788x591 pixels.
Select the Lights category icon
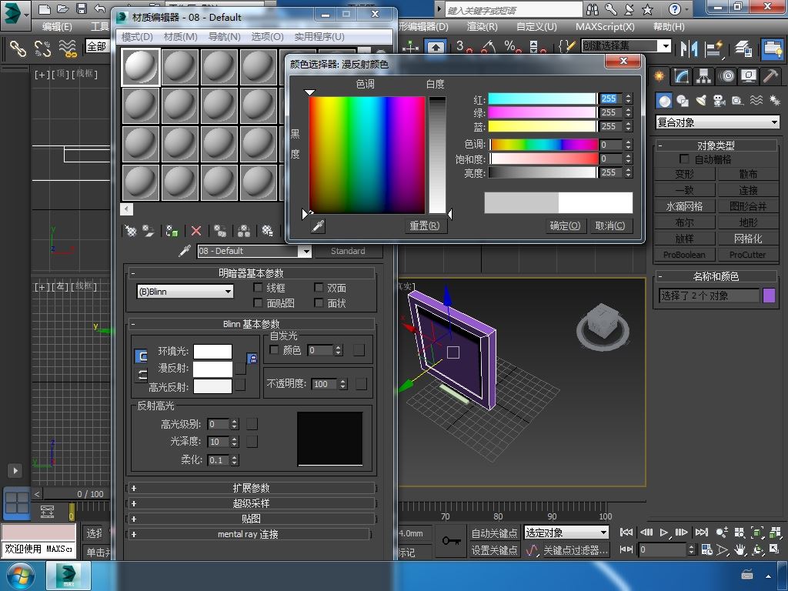coord(701,101)
